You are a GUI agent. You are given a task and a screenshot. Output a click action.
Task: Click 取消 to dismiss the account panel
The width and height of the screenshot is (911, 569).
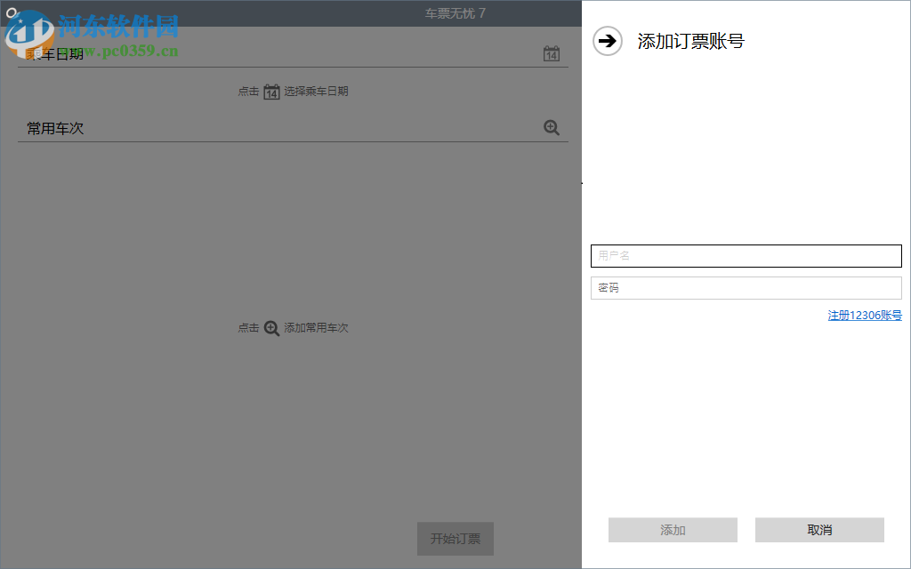pyautogui.click(x=819, y=529)
